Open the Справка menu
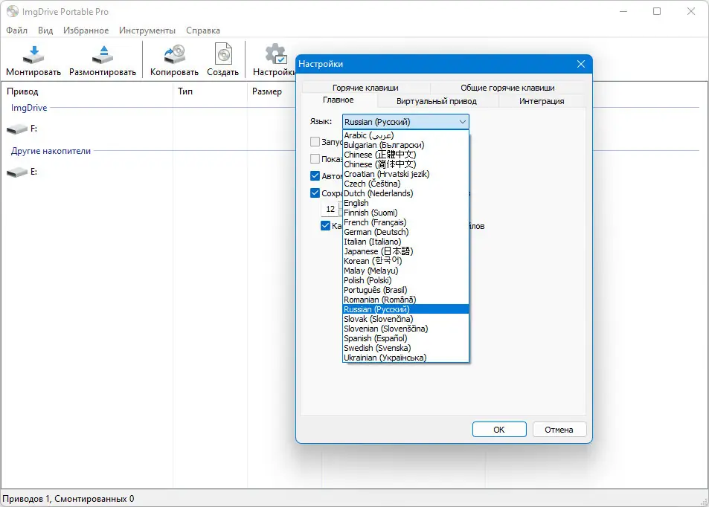The width and height of the screenshot is (709, 507). point(203,30)
